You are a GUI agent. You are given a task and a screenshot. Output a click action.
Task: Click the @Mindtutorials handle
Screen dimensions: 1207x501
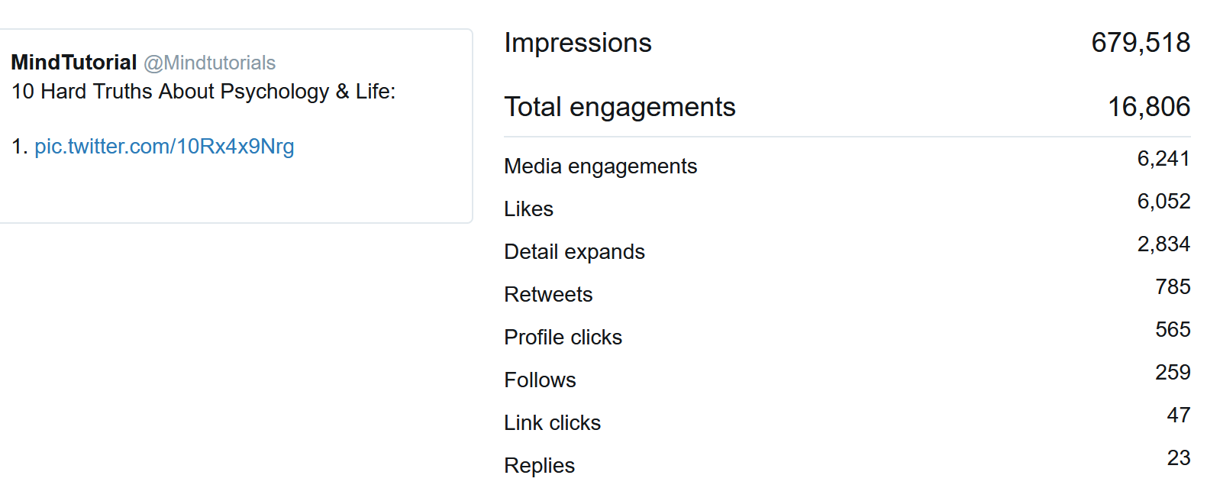coord(210,63)
